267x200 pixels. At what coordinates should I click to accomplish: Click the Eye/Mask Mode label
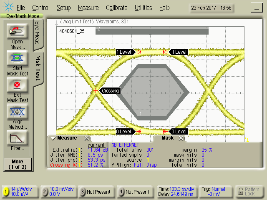coord(23,16)
